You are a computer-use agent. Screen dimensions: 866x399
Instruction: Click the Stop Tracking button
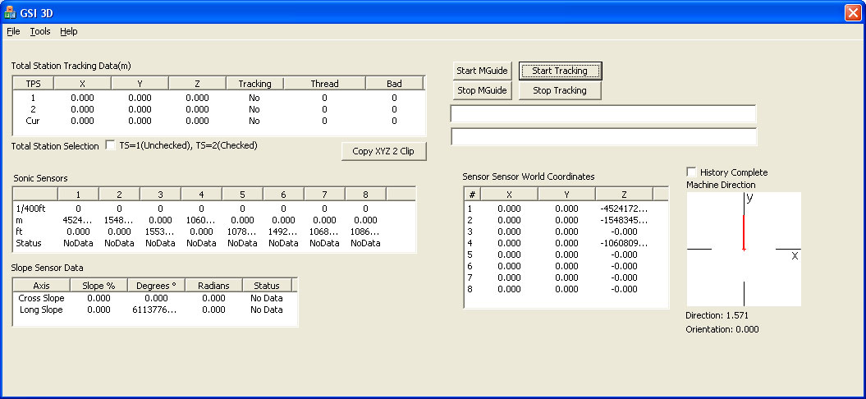(x=560, y=90)
